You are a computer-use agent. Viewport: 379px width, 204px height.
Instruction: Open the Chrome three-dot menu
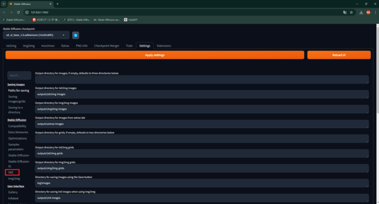point(375,12)
